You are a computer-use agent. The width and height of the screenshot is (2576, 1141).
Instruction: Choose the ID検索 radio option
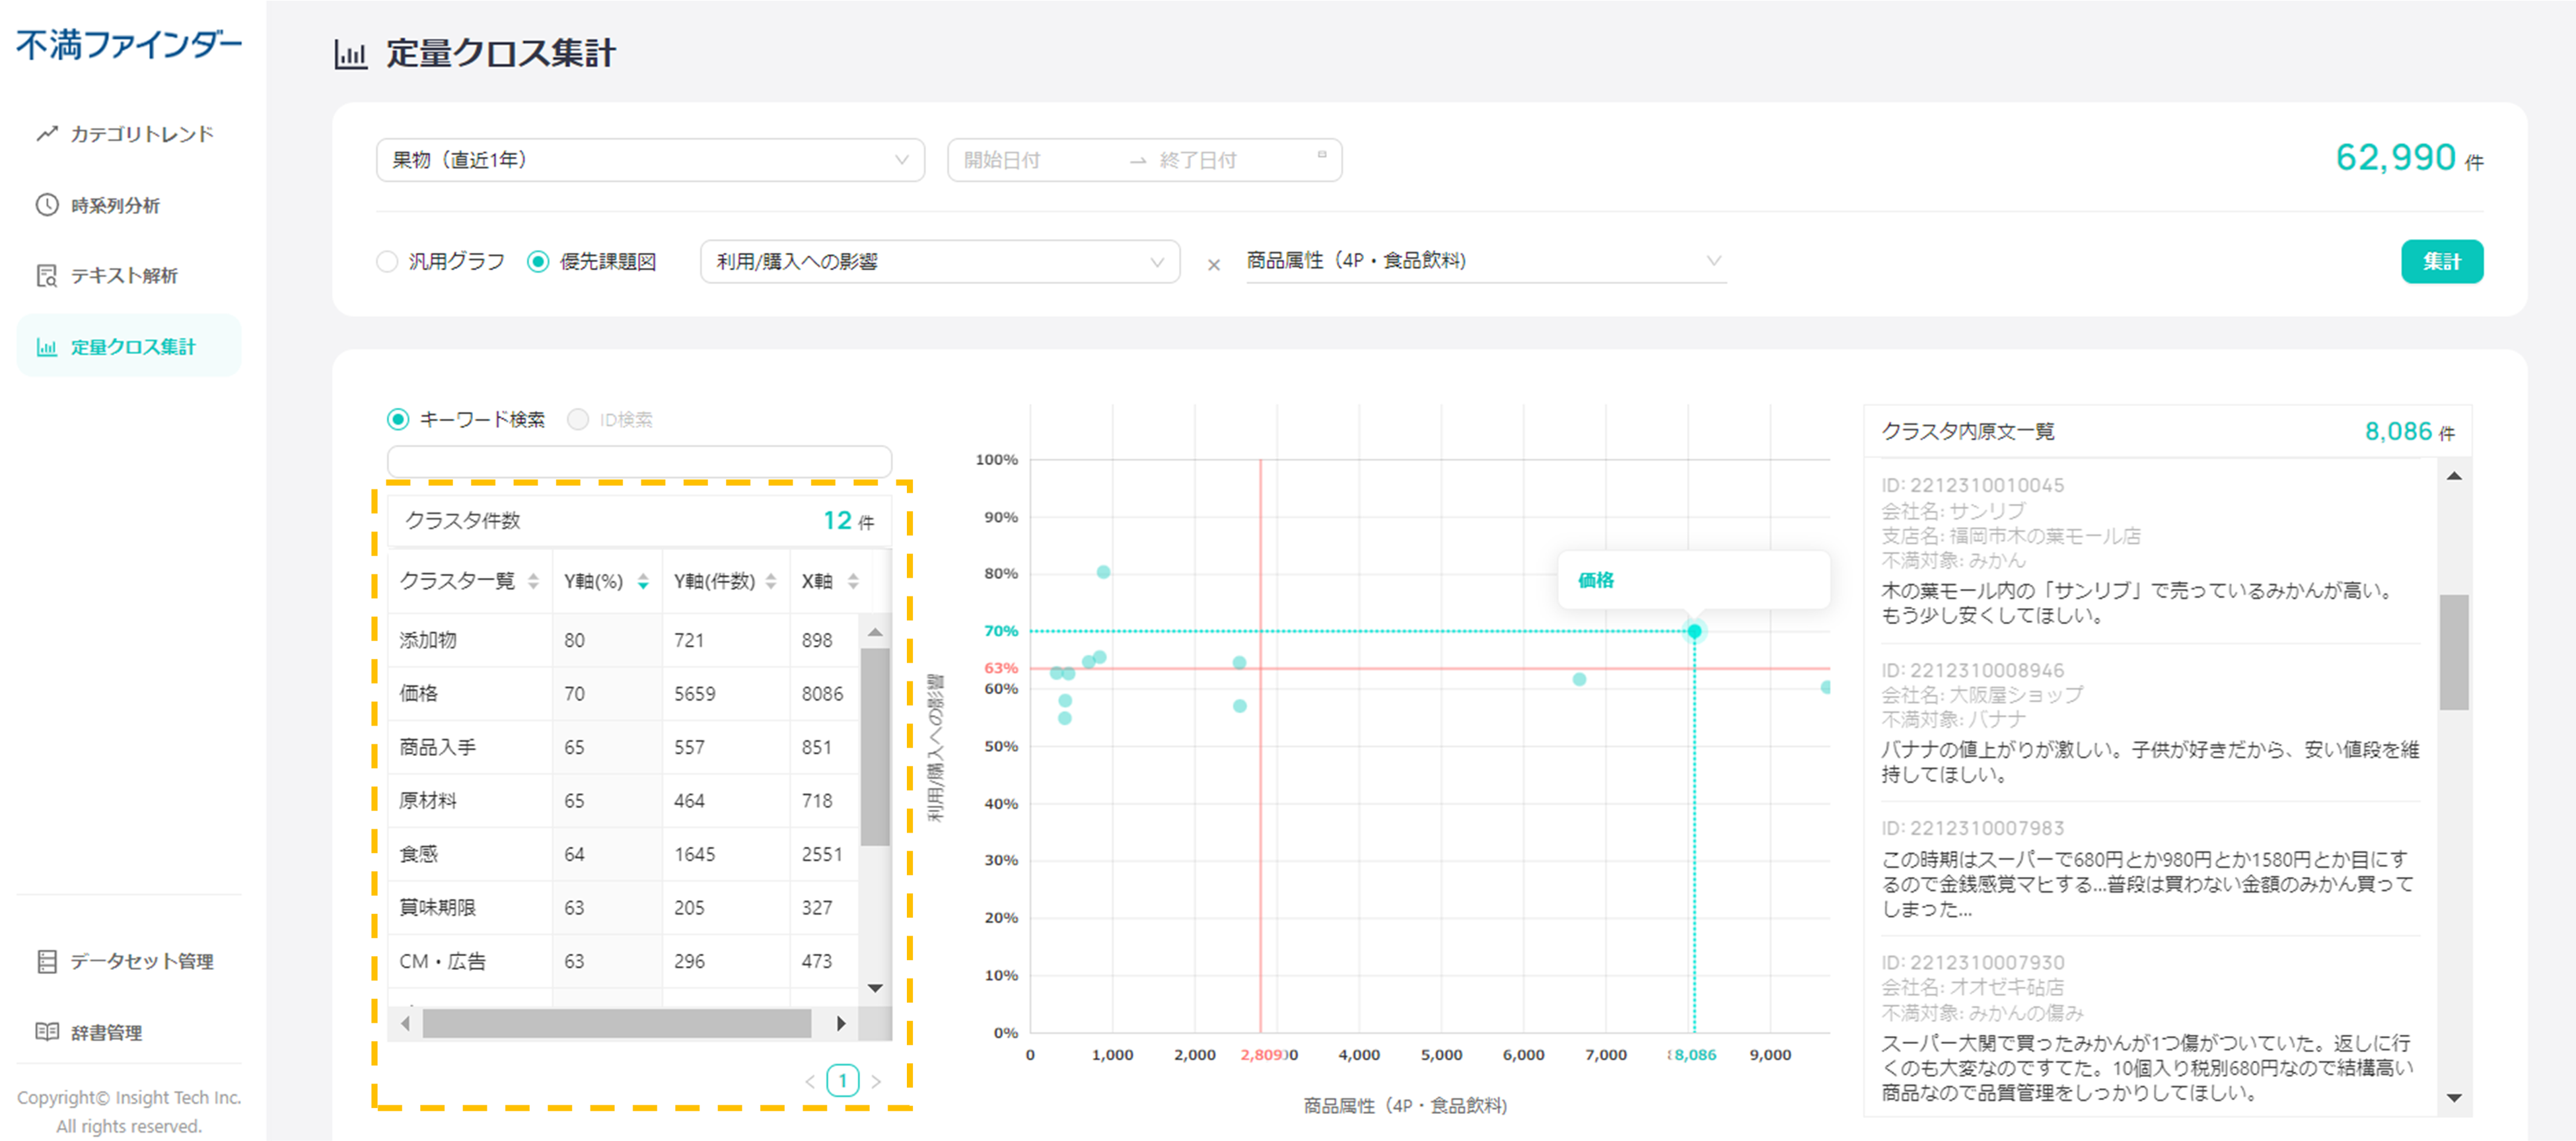pyautogui.click(x=578, y=420)
